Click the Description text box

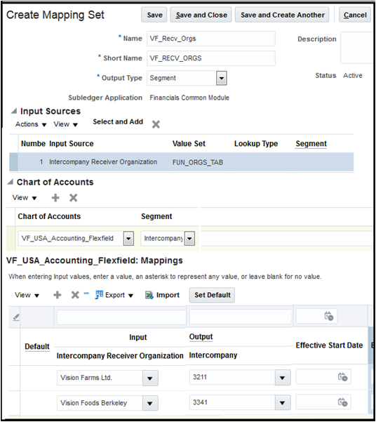(x=357, y=48)
